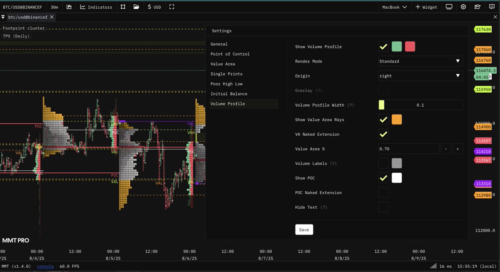Viewport: 500px width, 272px height.
Task: Disable Show Value Area Rays
Action: 383,120
